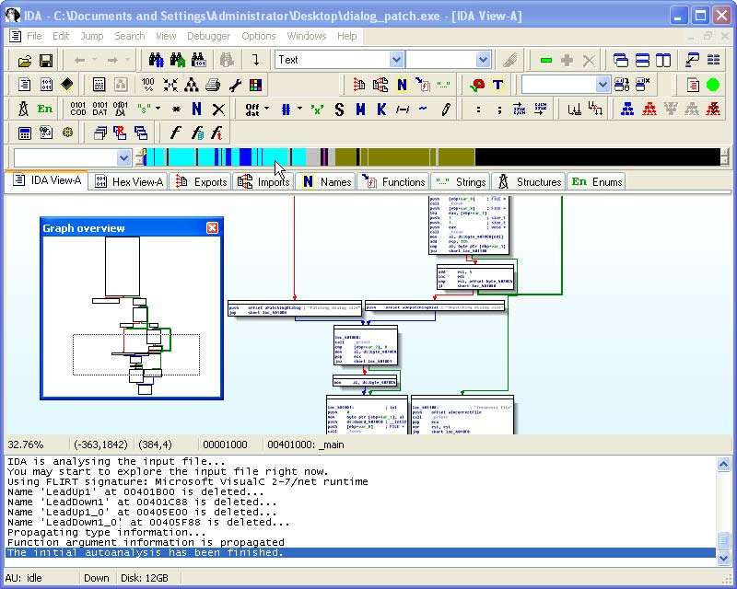
Task: Click the colored grid palette icon
Action: click(255, 85)
